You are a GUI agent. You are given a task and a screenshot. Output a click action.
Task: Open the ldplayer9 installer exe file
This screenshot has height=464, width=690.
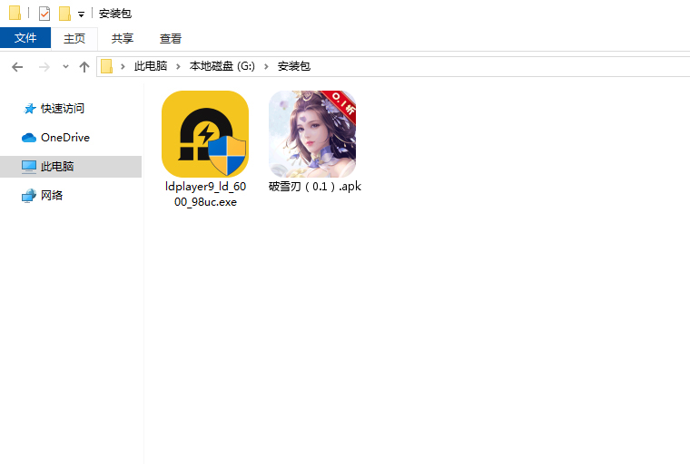[x=204, y=134]
